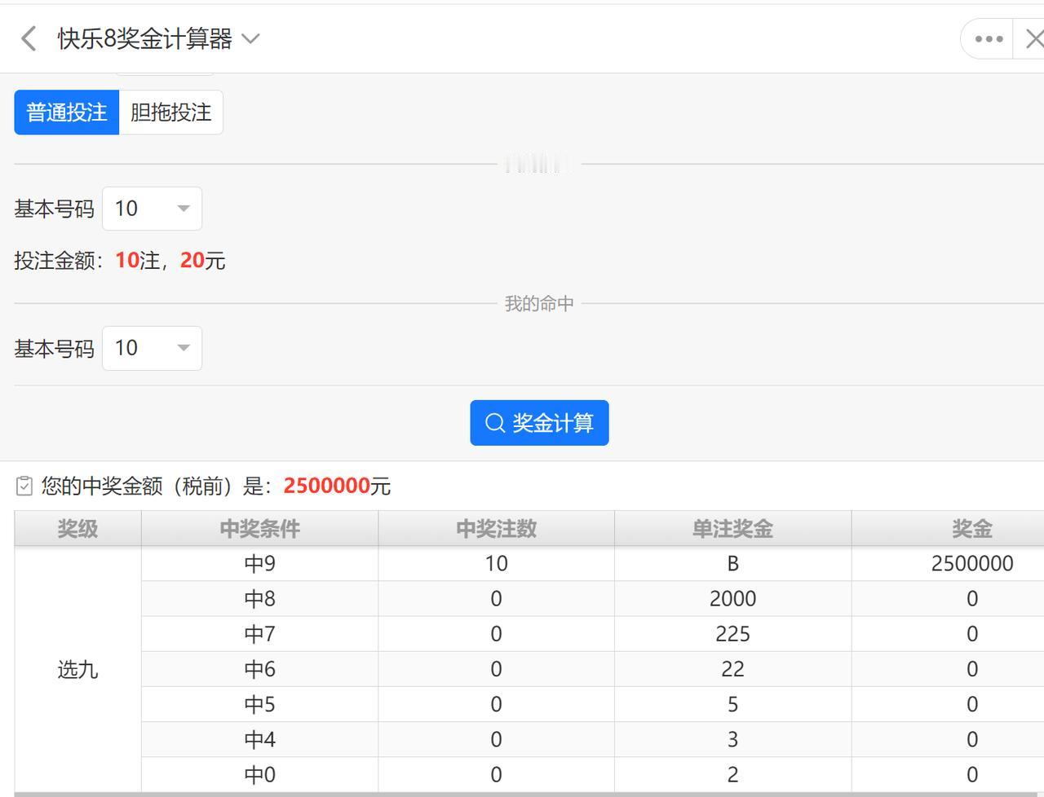This screenshot has height=797, width=1044.
Task: Select the 普通投注 tab
Action: 67,112
